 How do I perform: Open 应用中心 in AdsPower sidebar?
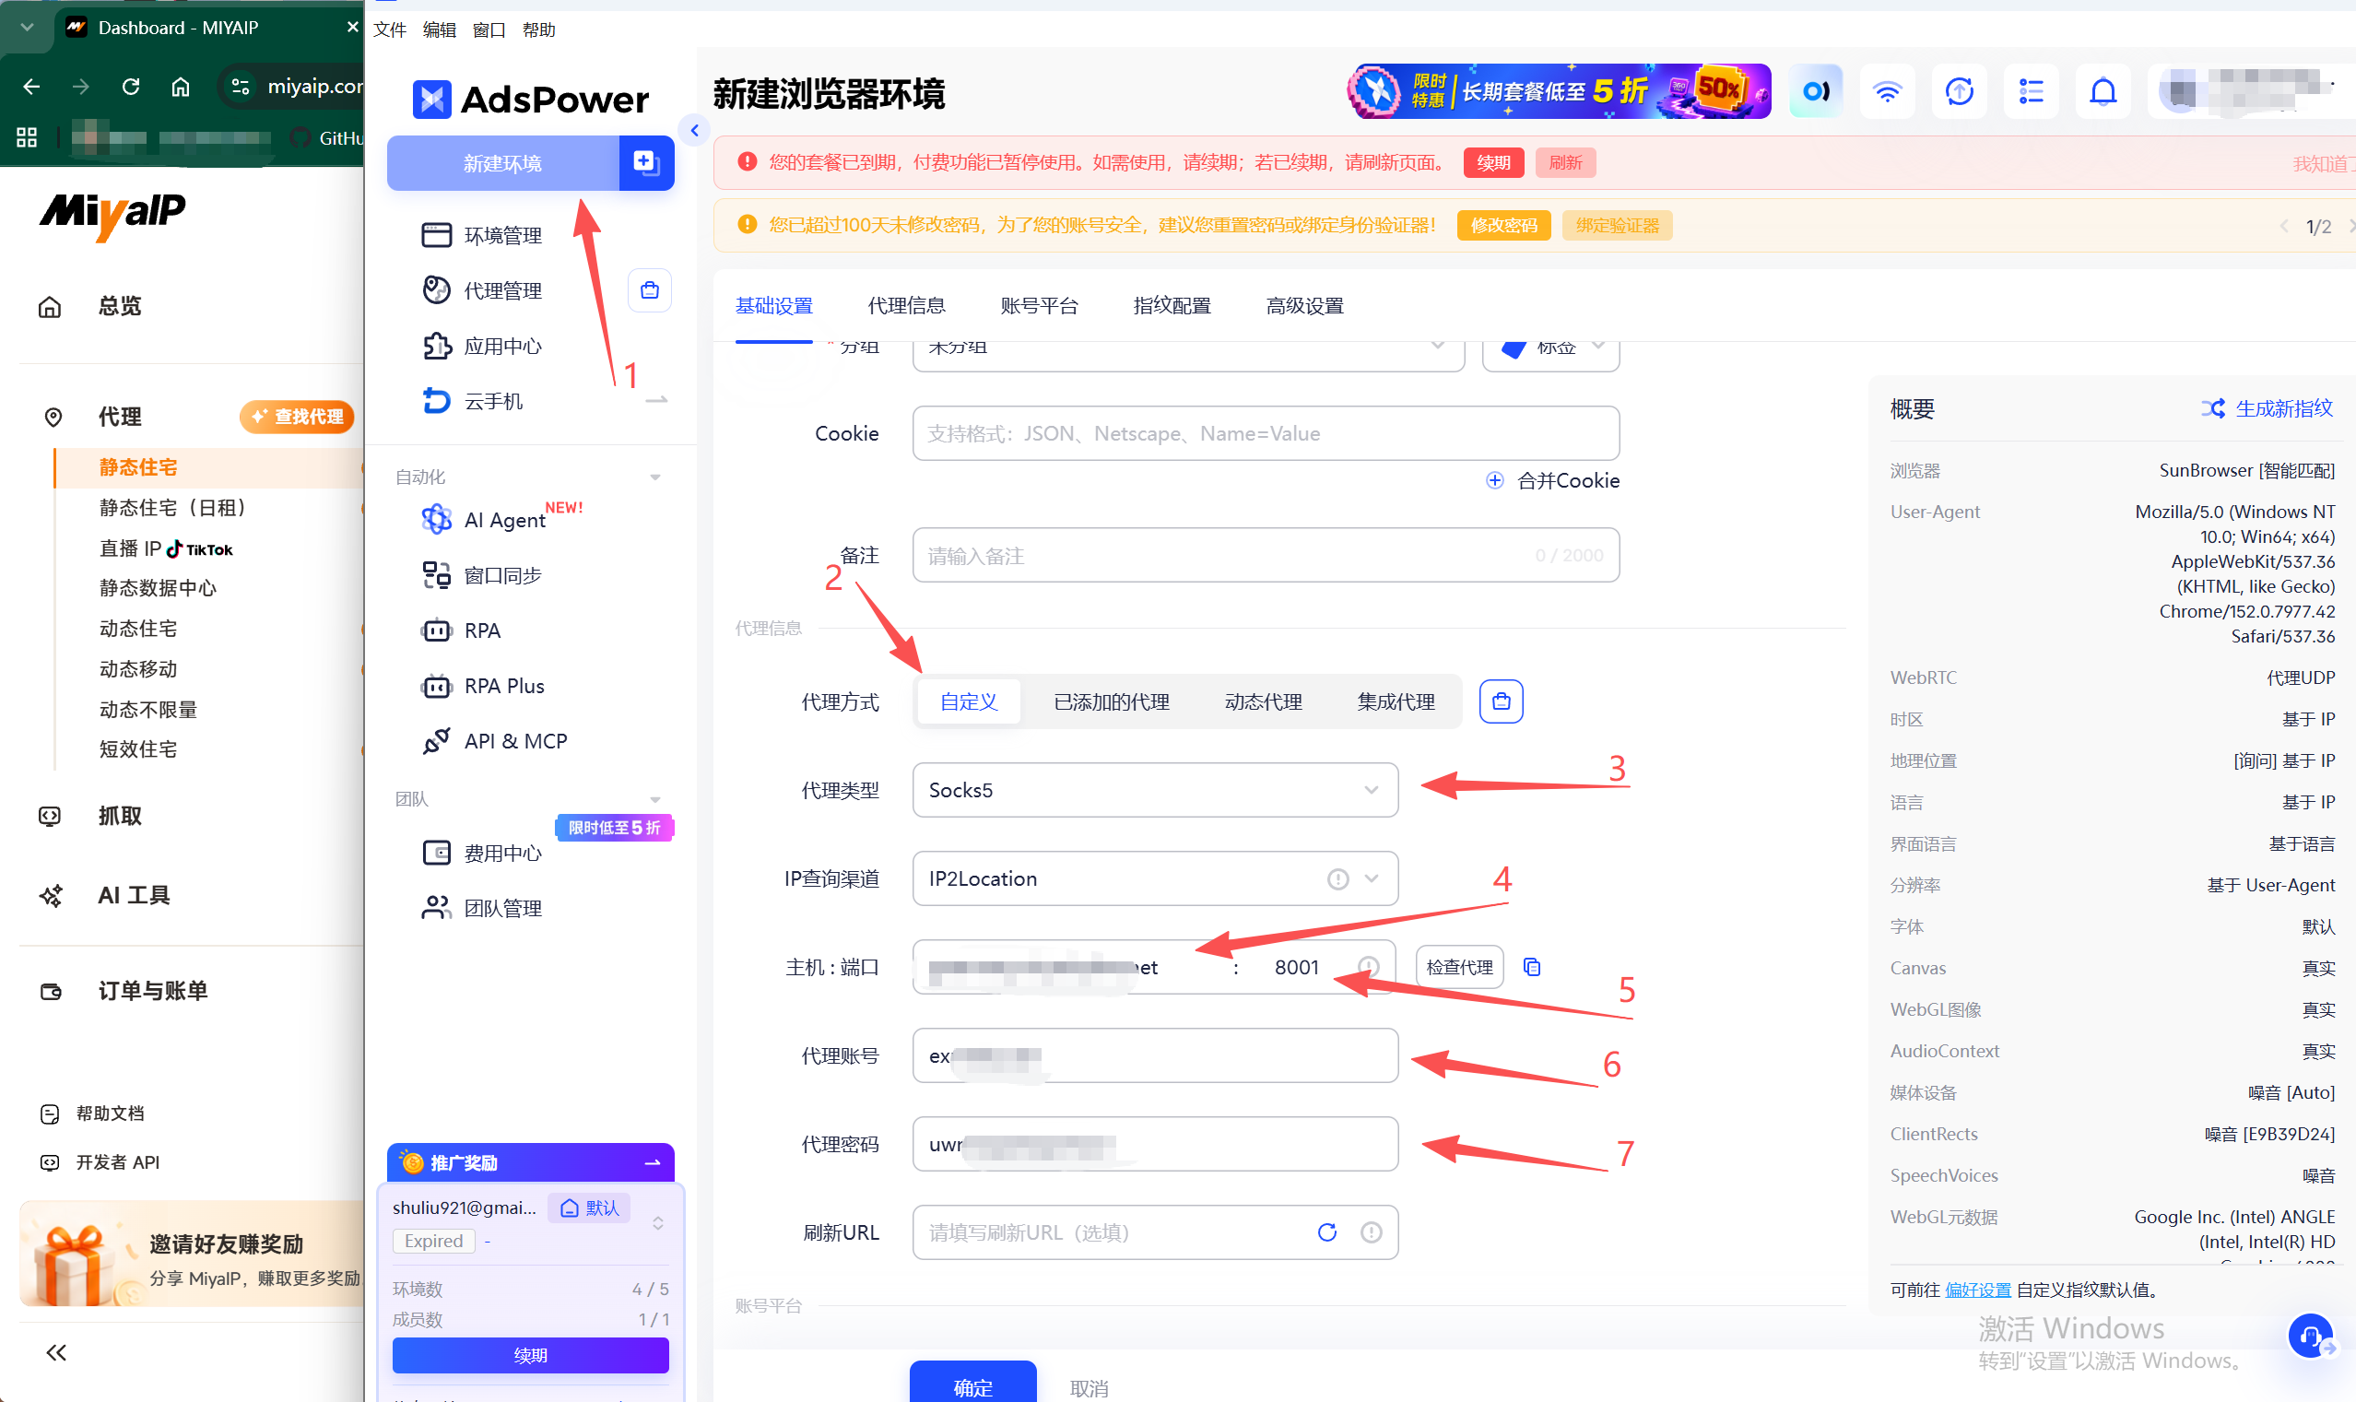(x=482, y=346)
